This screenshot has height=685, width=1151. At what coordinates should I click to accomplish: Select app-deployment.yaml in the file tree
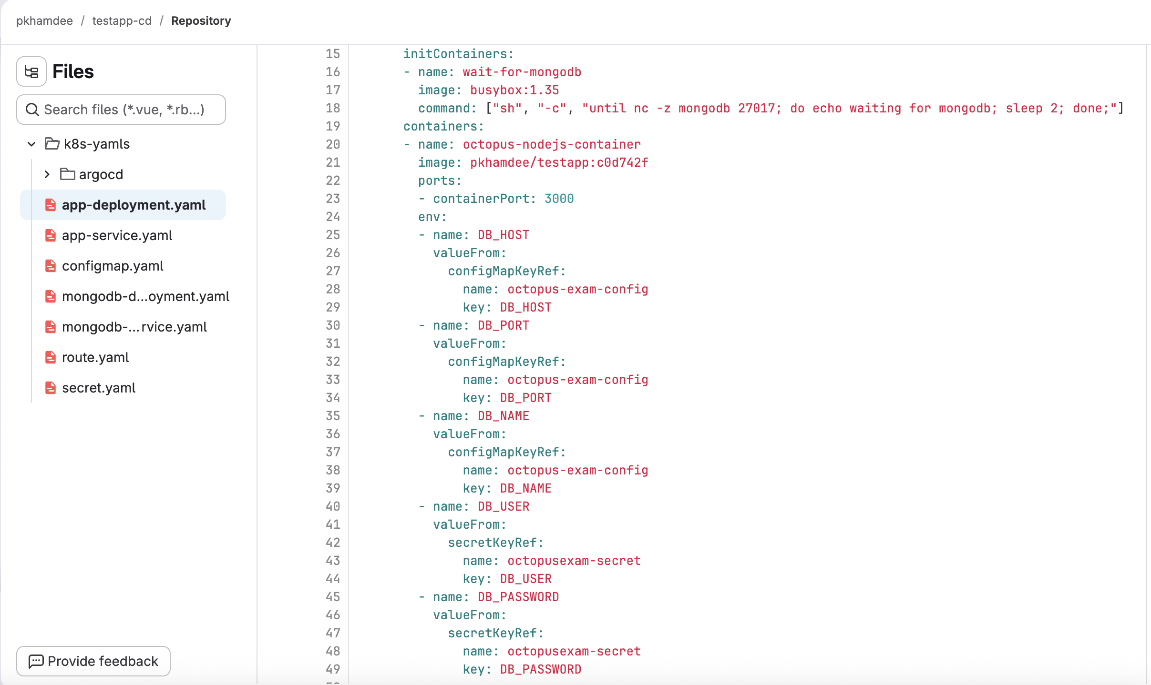134,205
